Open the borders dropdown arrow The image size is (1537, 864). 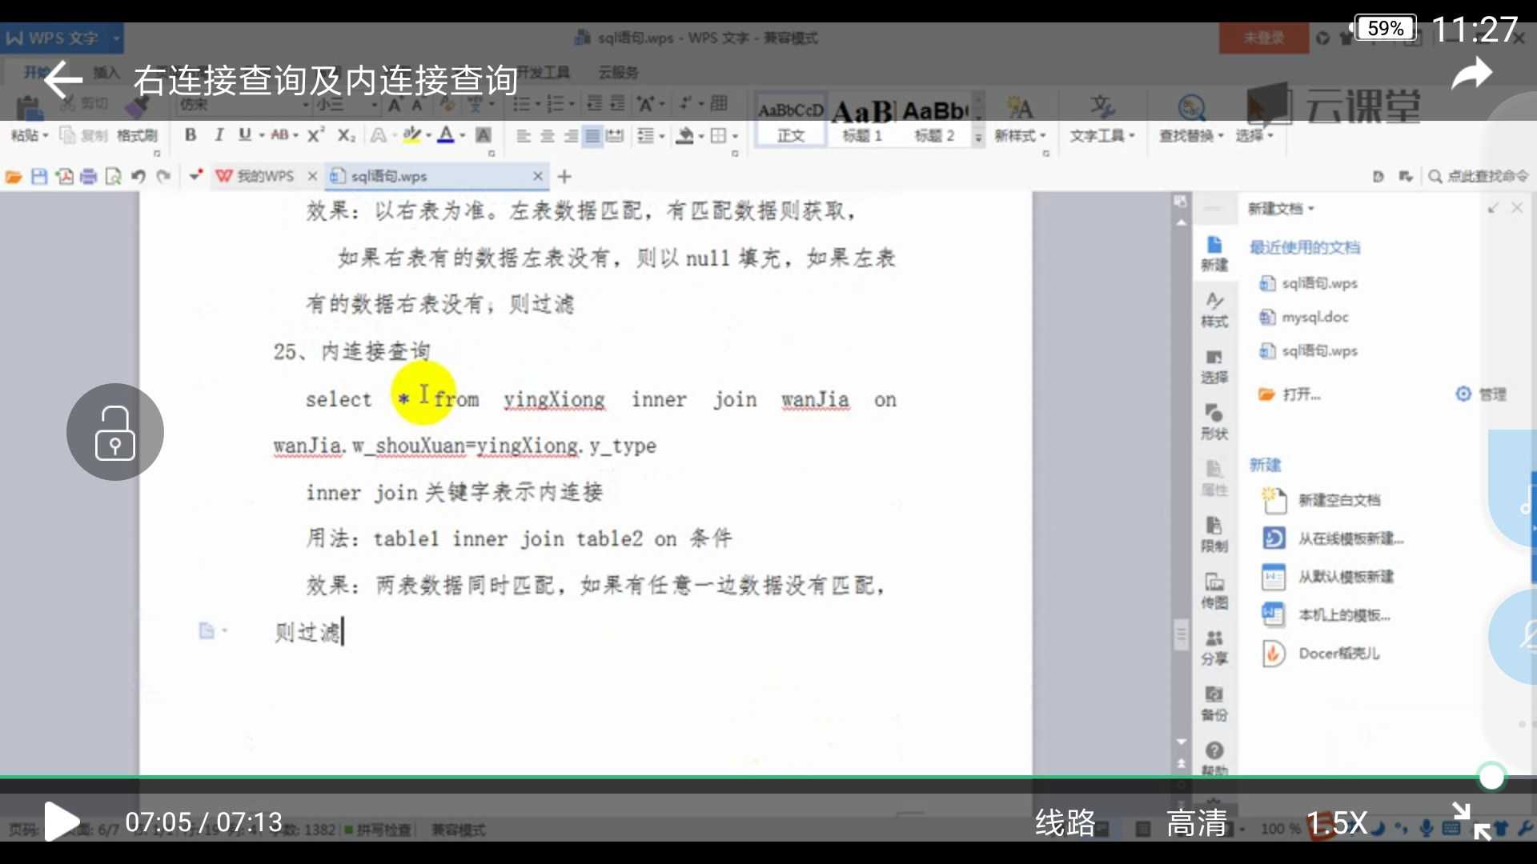click(x=735, y=136)
